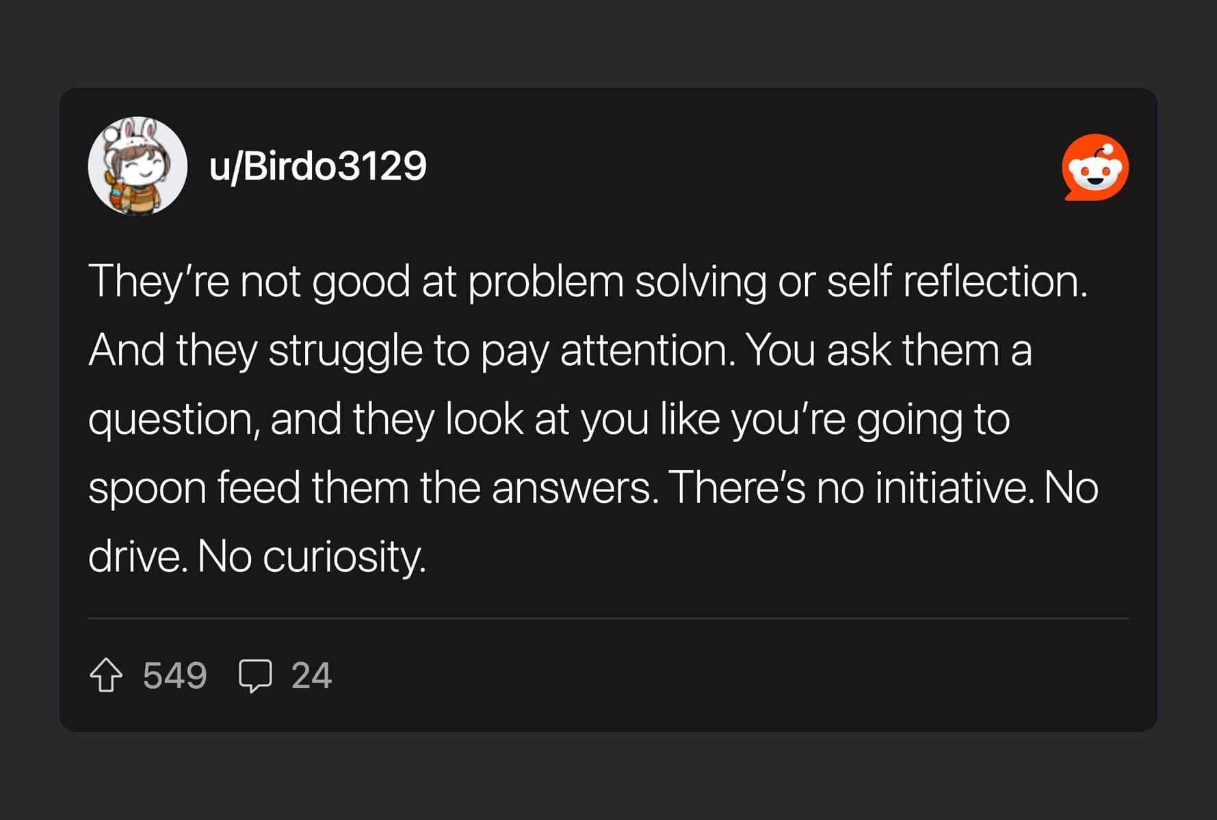Click the horizontal divider above the vote counts
Image resolution: width=1217 pixels, height=820 pixels.
coord(607,618)
